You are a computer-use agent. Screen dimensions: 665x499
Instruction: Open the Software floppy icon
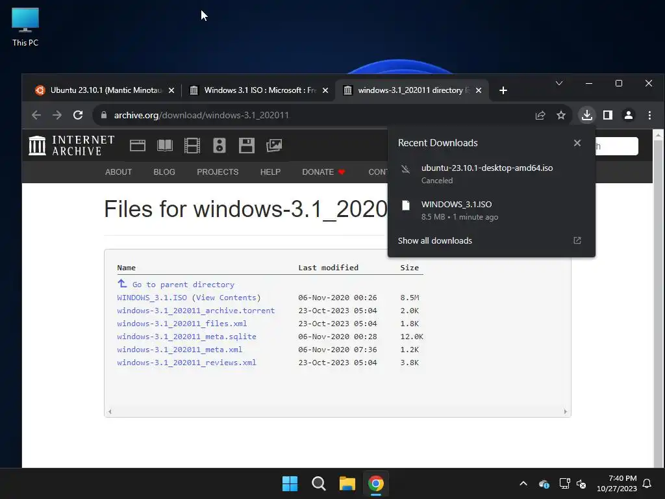[x=246, y=146]
